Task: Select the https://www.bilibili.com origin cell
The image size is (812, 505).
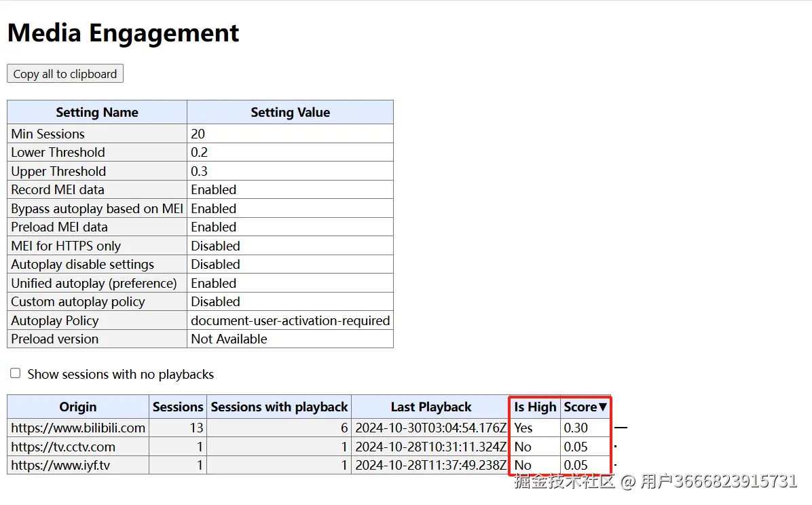Action: click(x=78, y=428)
